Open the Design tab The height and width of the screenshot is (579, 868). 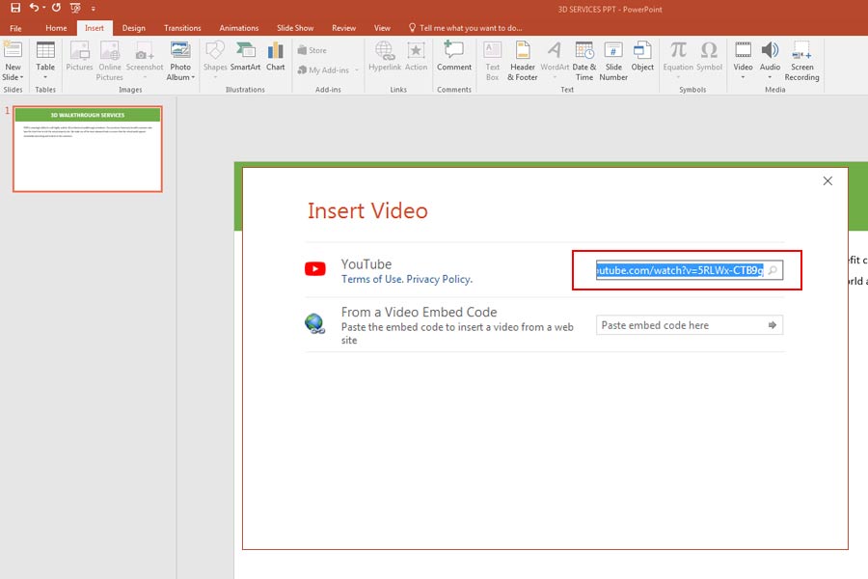[133, 28]
